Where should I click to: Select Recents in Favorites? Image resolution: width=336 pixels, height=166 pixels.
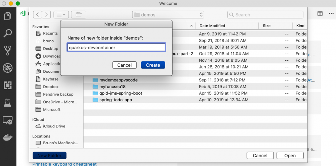coord(46,34)
